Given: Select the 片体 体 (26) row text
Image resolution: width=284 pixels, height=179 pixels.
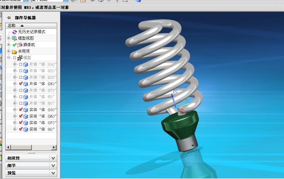Looking at the screenshot, I should [43, 84].
